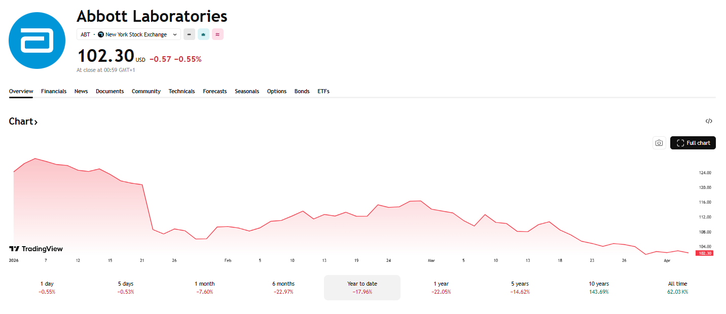Select the 5 days range

[126, 288]
